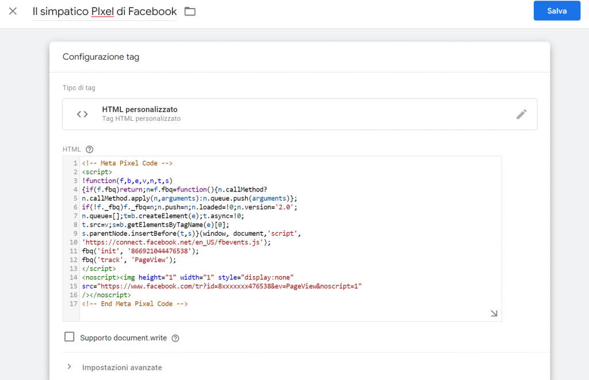Edit the tag name 'Il simpatico PIxel di Facebook'
This screenshot has height=380, width=589.
click(105, 11)
